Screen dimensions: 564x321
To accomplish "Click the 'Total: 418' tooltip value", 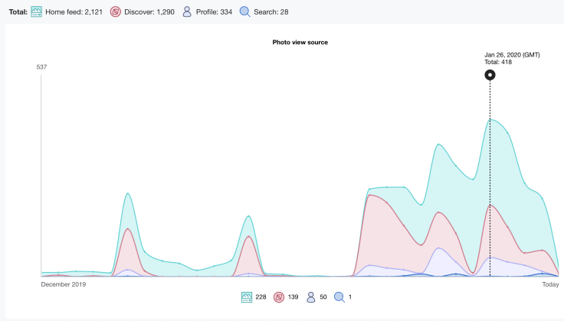I will pyautogui.click(x=498, y=62).
